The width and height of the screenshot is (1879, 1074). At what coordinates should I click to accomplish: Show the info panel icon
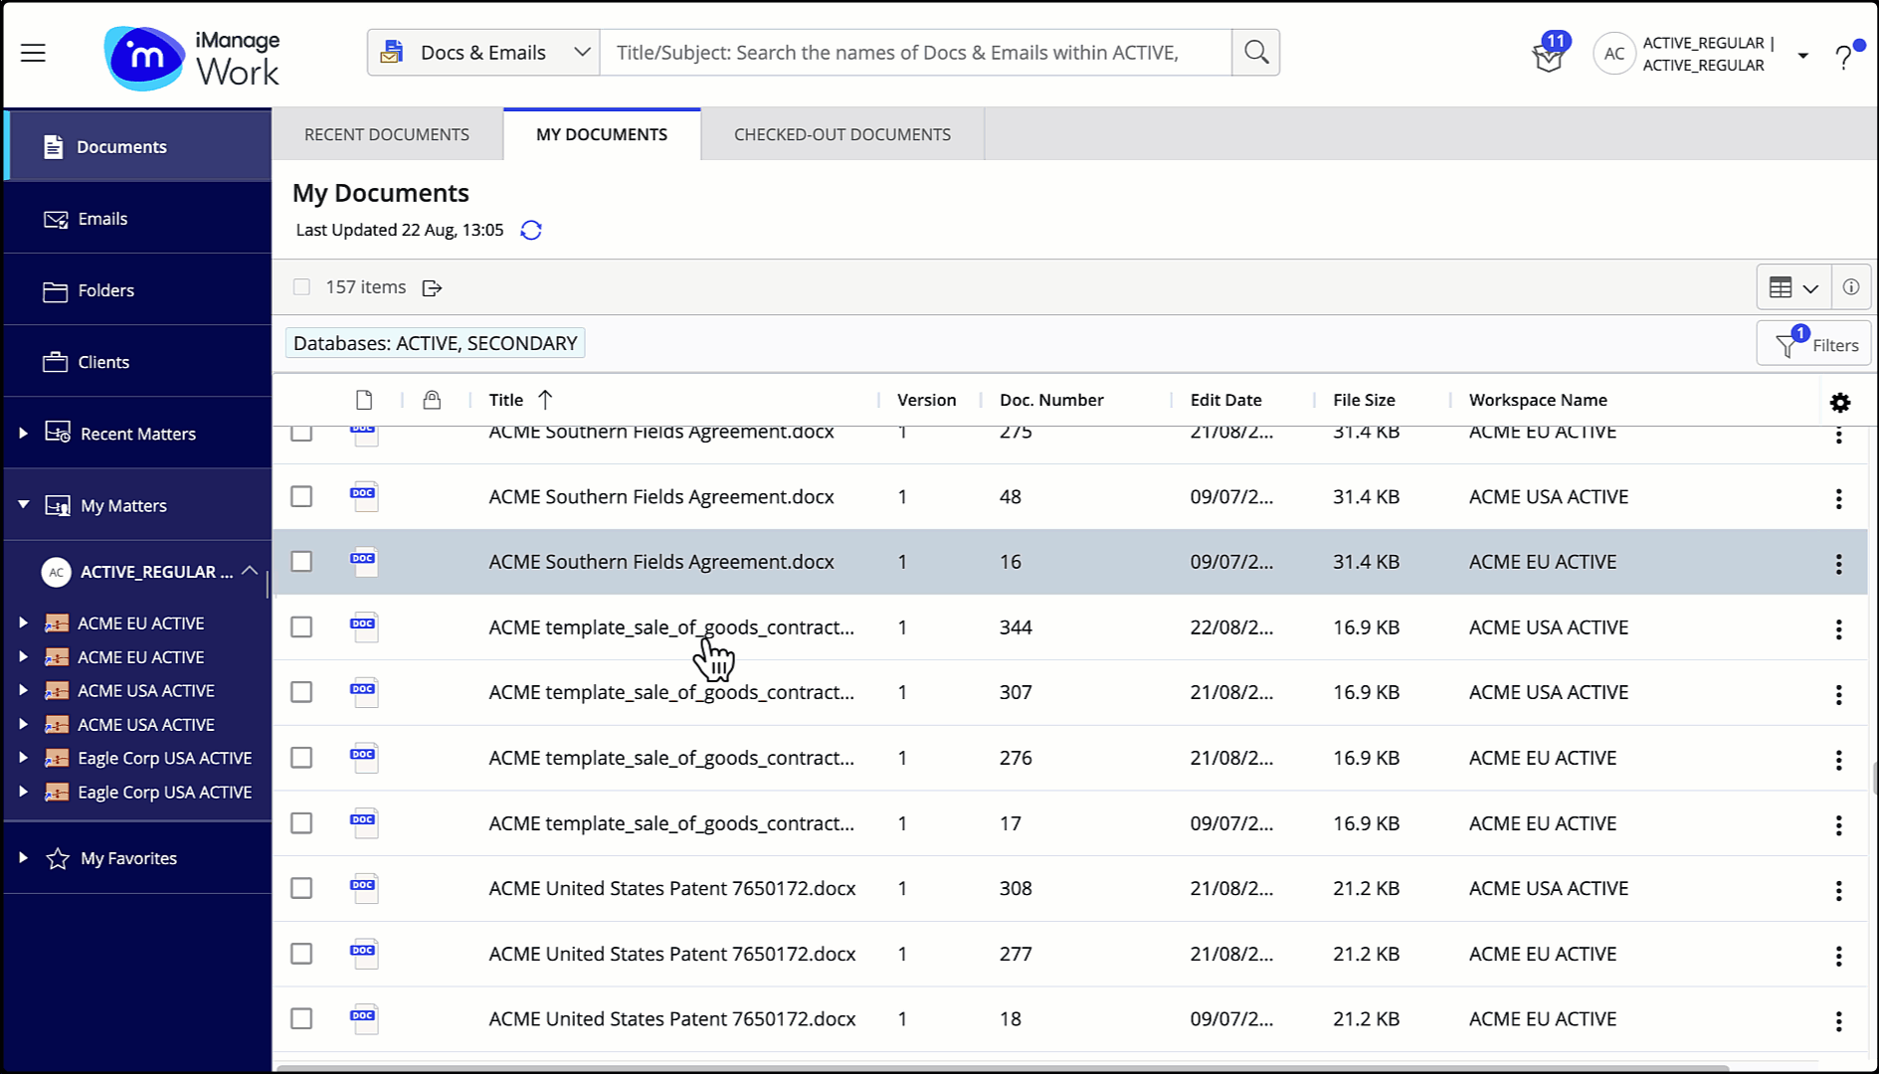tap(1850, 287)
